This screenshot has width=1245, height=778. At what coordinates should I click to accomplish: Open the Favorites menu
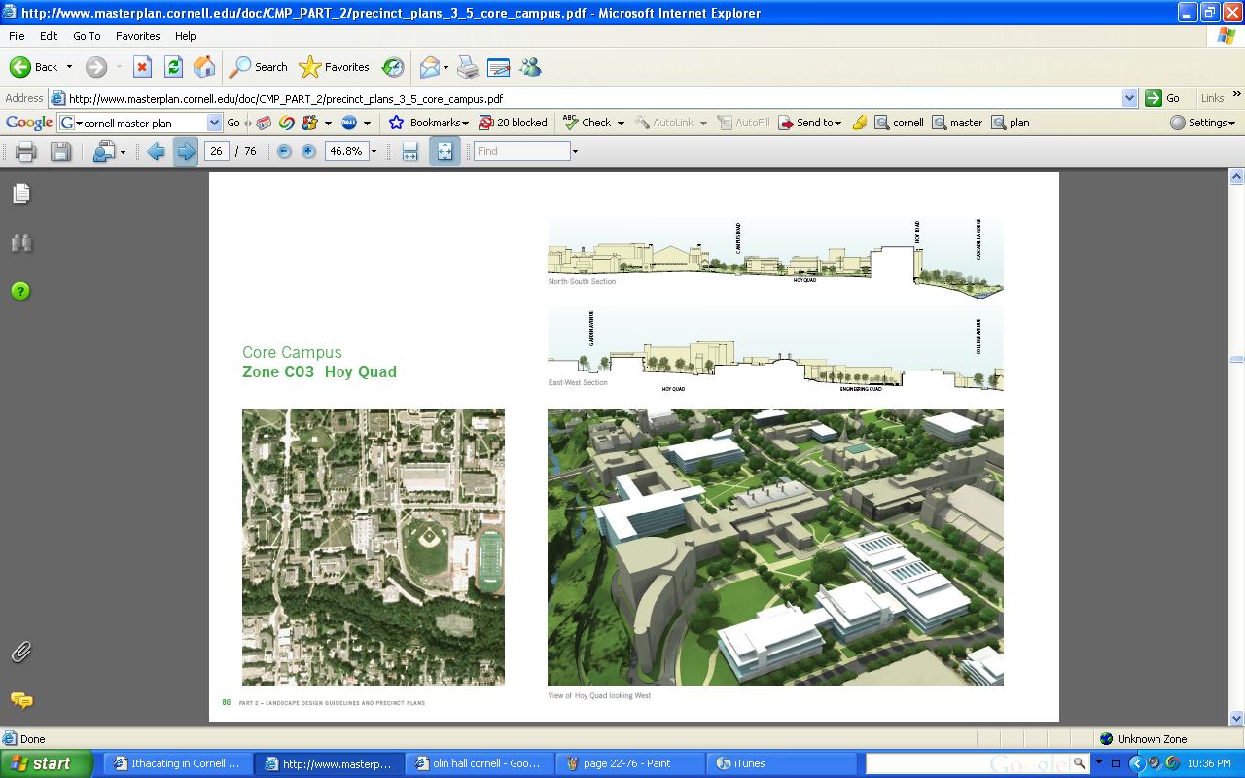point(137,36)
